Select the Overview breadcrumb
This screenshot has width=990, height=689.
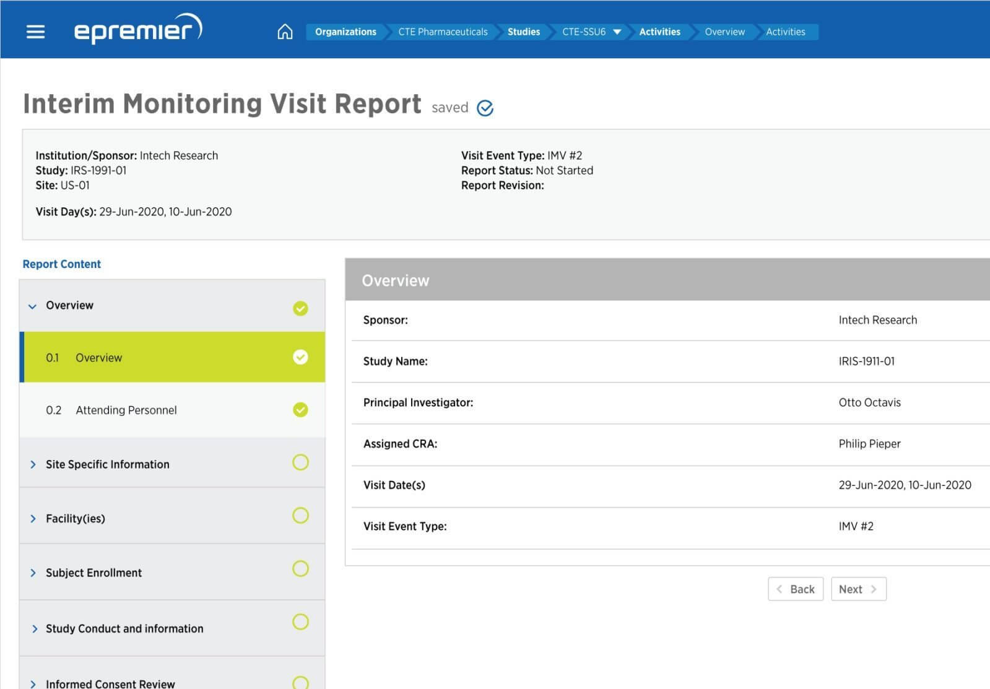724,32
